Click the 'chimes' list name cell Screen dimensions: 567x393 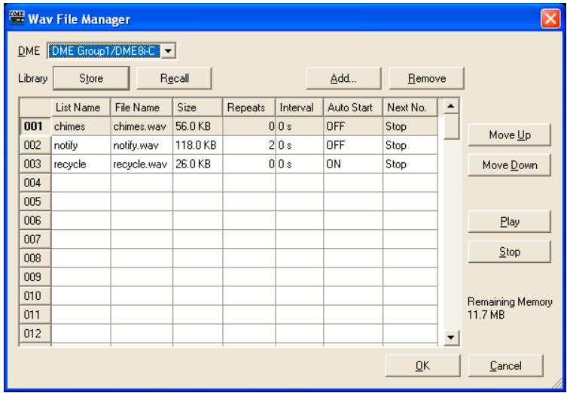point(81,126)
